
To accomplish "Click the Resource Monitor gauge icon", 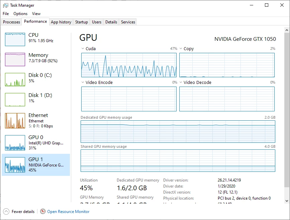I will (x=43, y=211).
